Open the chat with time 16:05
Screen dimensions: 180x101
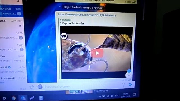pyautogui.click(x=12, y=58)
